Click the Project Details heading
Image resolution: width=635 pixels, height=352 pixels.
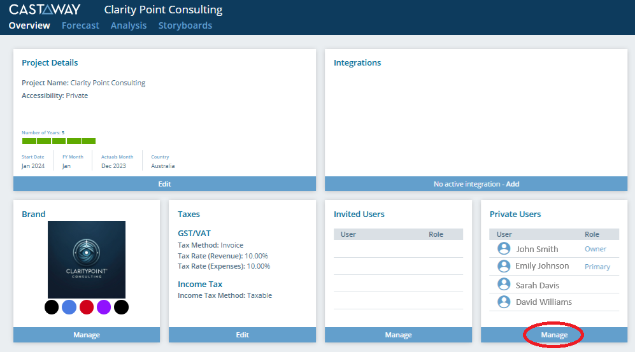[50, 63]
